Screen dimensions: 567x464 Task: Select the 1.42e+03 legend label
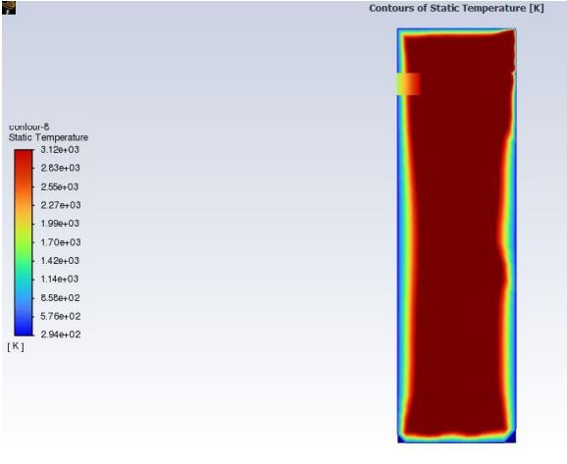[60, 261]
